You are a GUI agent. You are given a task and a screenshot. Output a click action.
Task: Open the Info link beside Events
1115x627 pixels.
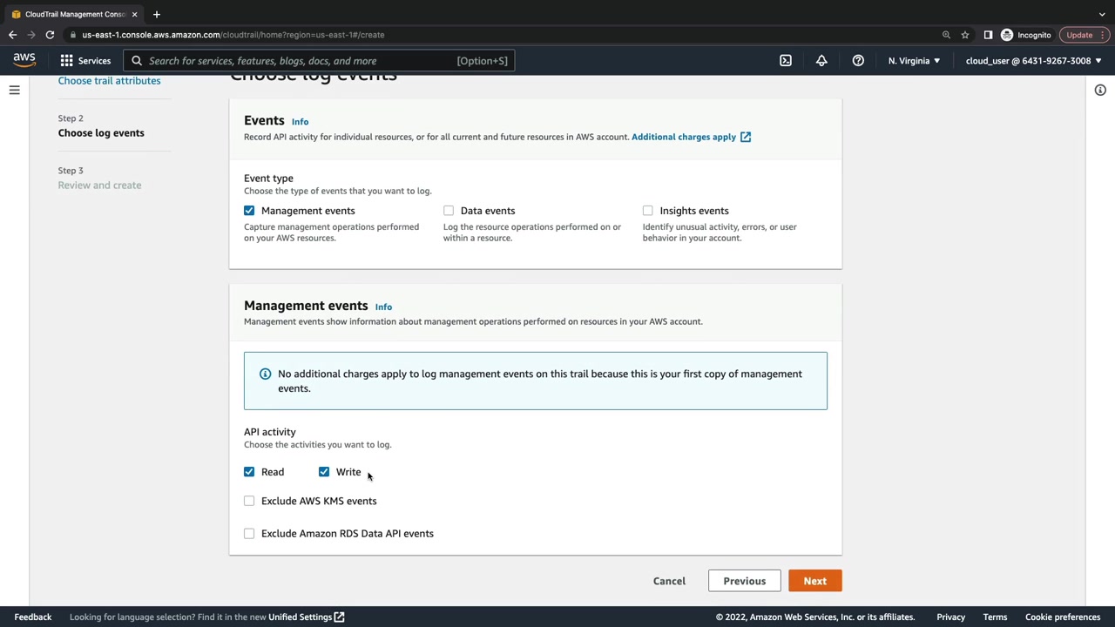click(300, 122)
